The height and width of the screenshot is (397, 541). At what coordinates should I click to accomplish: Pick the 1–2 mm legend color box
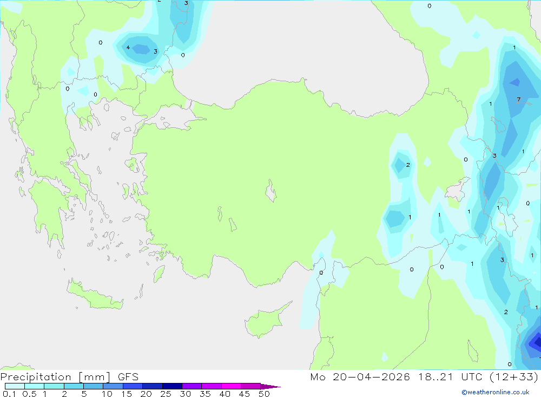pyautogui.click(x=54, y=386)
